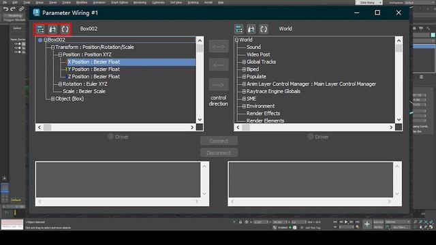Image resolution: width=436 pixels, height=245 pixels.
Task: Collapse World root node
Action: pos(237,40)
